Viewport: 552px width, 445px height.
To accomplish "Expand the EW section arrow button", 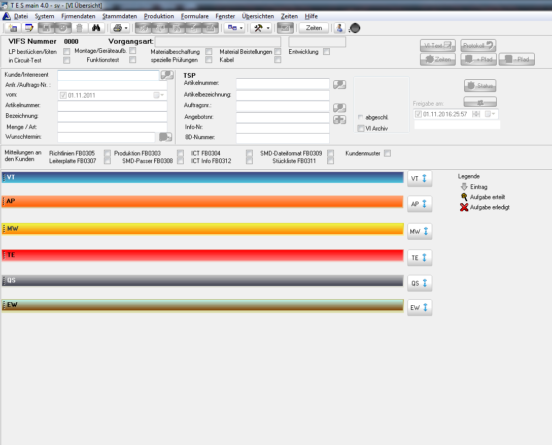I will (420, 308).
